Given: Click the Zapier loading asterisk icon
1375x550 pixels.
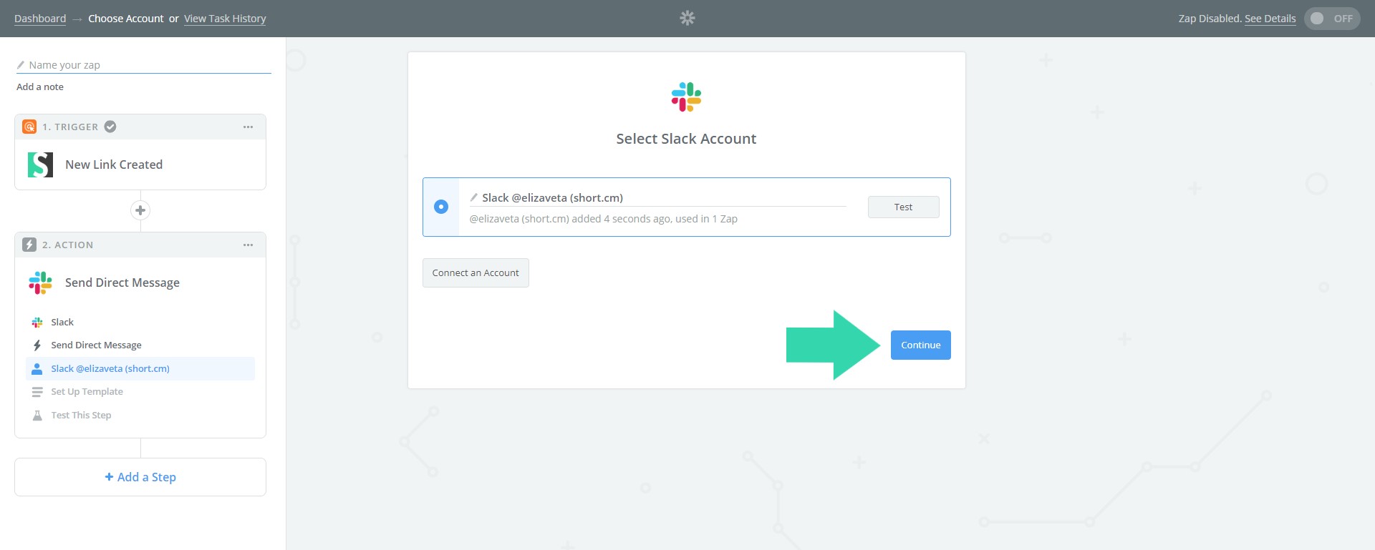Looking at the screenshot, I should click(687, 18).
